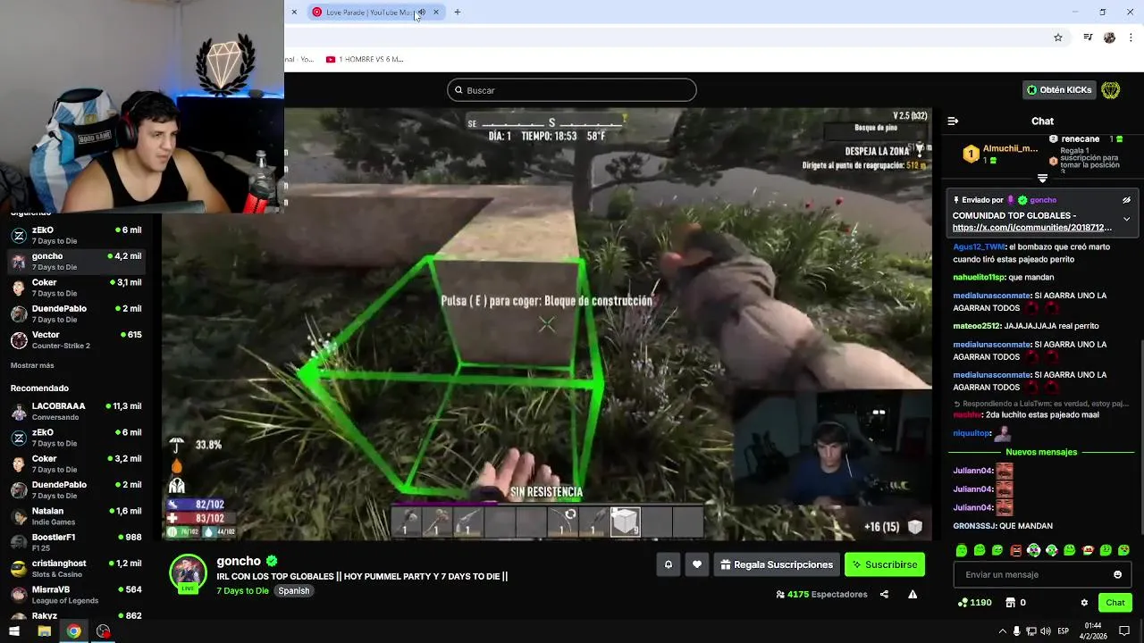Screen dimensions: 1144x643
Task: Open Natalan Indie Games channel
Action: 76,515
